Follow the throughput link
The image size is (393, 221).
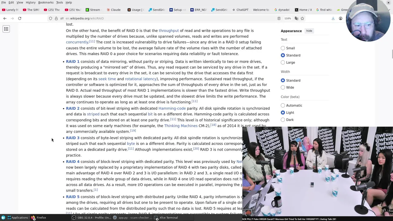pyautogui.click(x=169, y=31)
